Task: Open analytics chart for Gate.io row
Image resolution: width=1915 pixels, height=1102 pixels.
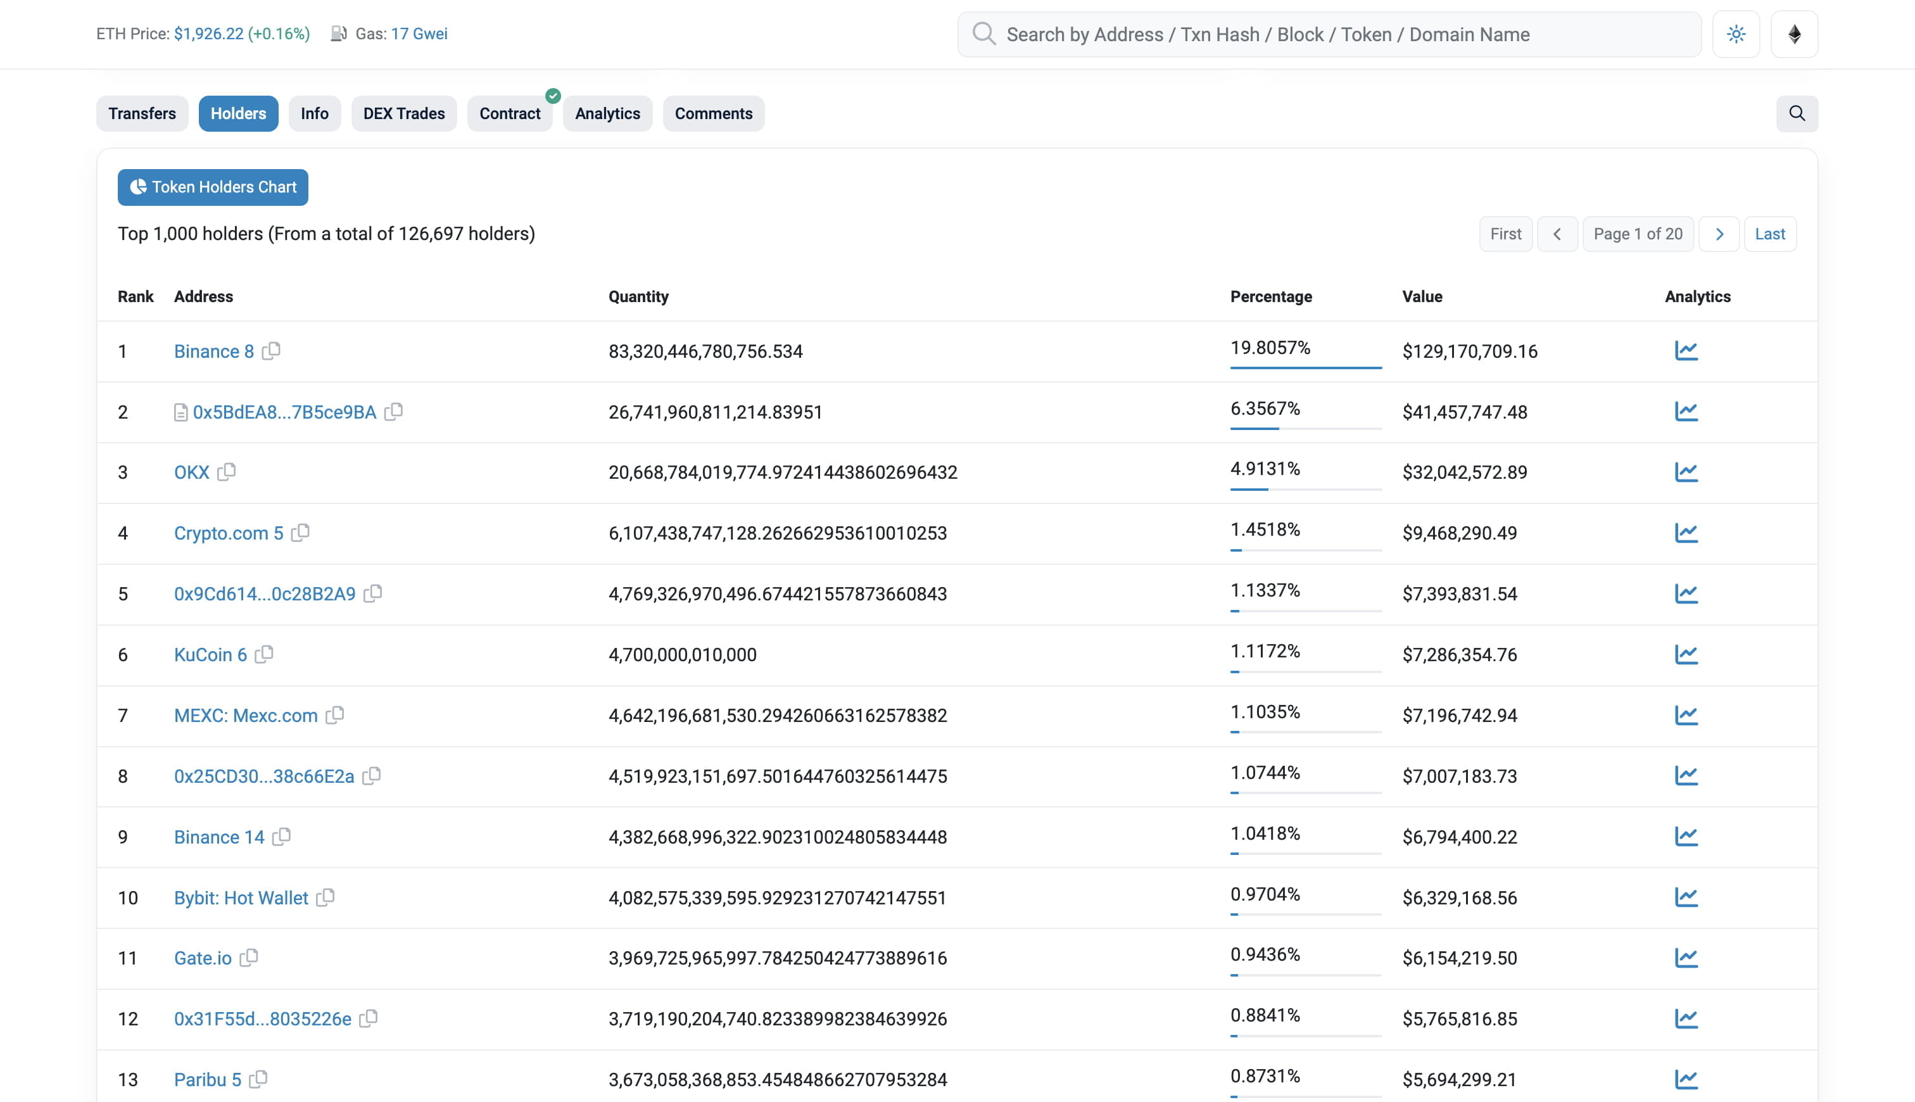Action: [x=1686, y=958]
